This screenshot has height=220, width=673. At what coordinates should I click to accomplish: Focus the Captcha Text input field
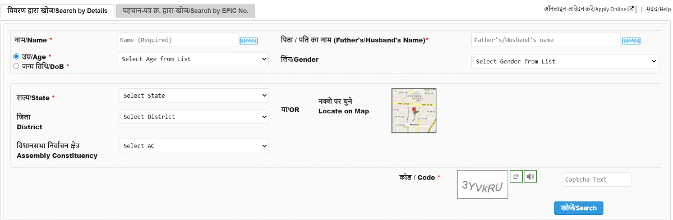[597, 180]
